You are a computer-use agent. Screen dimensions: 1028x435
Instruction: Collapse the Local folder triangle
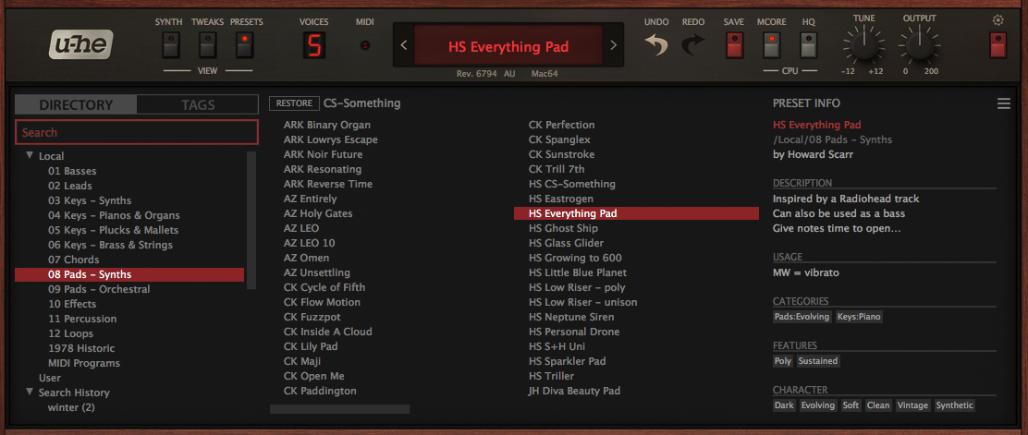[x=30, y=156]
